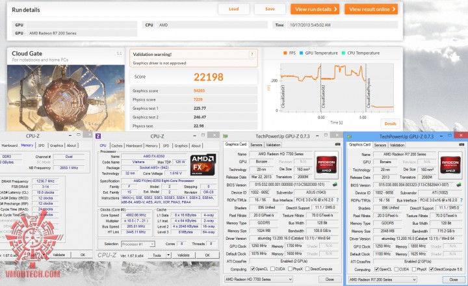Click the green title icon of right GPU-Z window
This screenshot has width=468, height=286.
pyautogui.click(x=350, y=136)
